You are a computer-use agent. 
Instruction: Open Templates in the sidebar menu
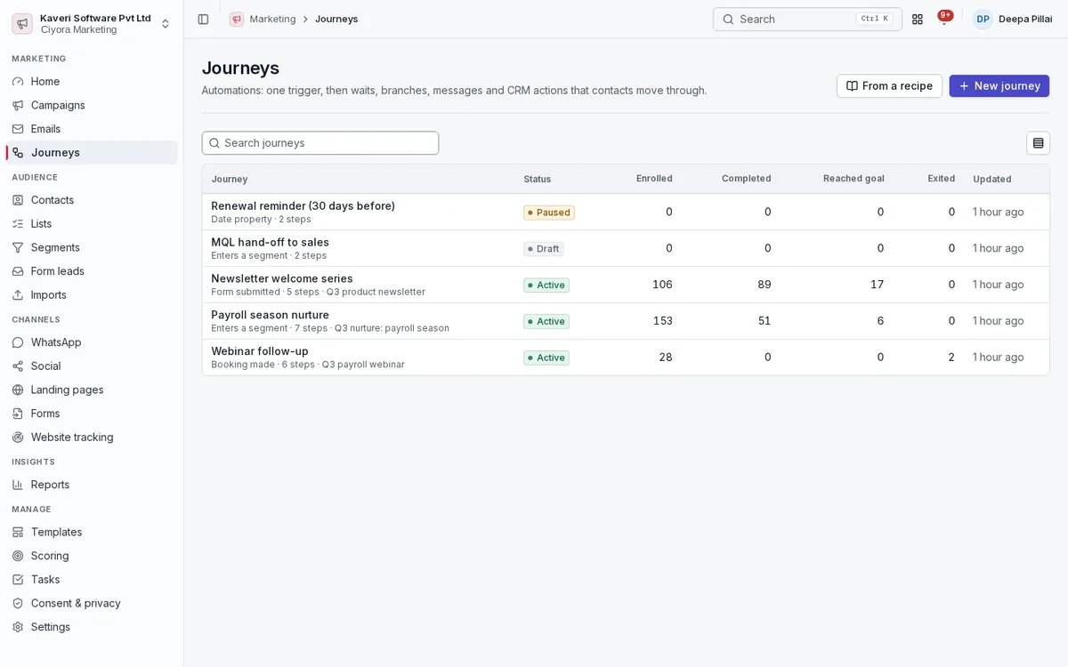click(x=92, y=532)
